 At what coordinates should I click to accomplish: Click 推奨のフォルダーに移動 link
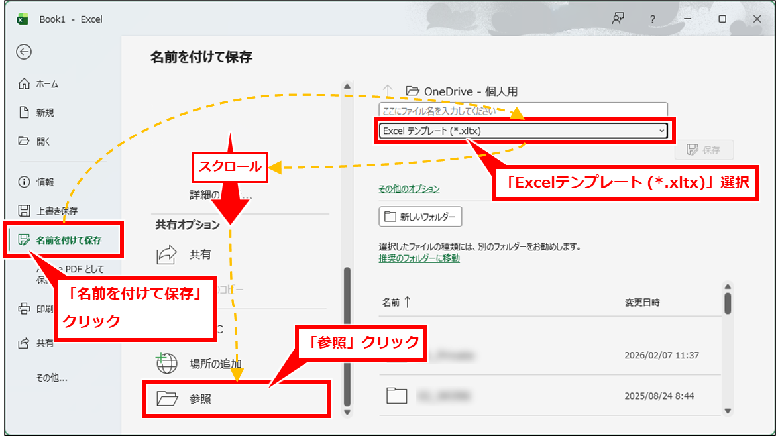419,258
